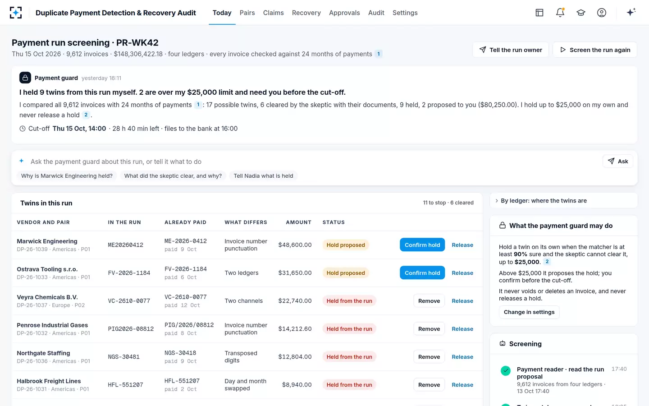This screenshot has width=649, height=406.
Task: Click the sparkle icon in ask box
Action: [21, 161]
